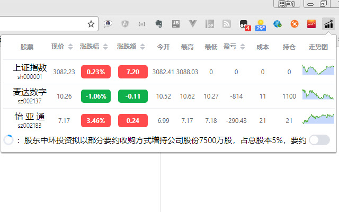
Task: Open the AngularJS extension icon
Action: pos(125,23)
